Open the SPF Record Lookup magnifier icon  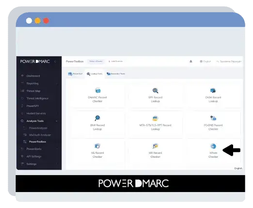(x=155, y=90)
